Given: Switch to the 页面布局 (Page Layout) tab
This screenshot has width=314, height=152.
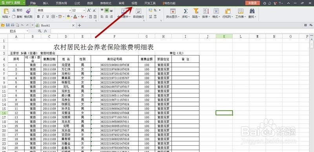Looking at the screenshot, I should click(61, 3).
